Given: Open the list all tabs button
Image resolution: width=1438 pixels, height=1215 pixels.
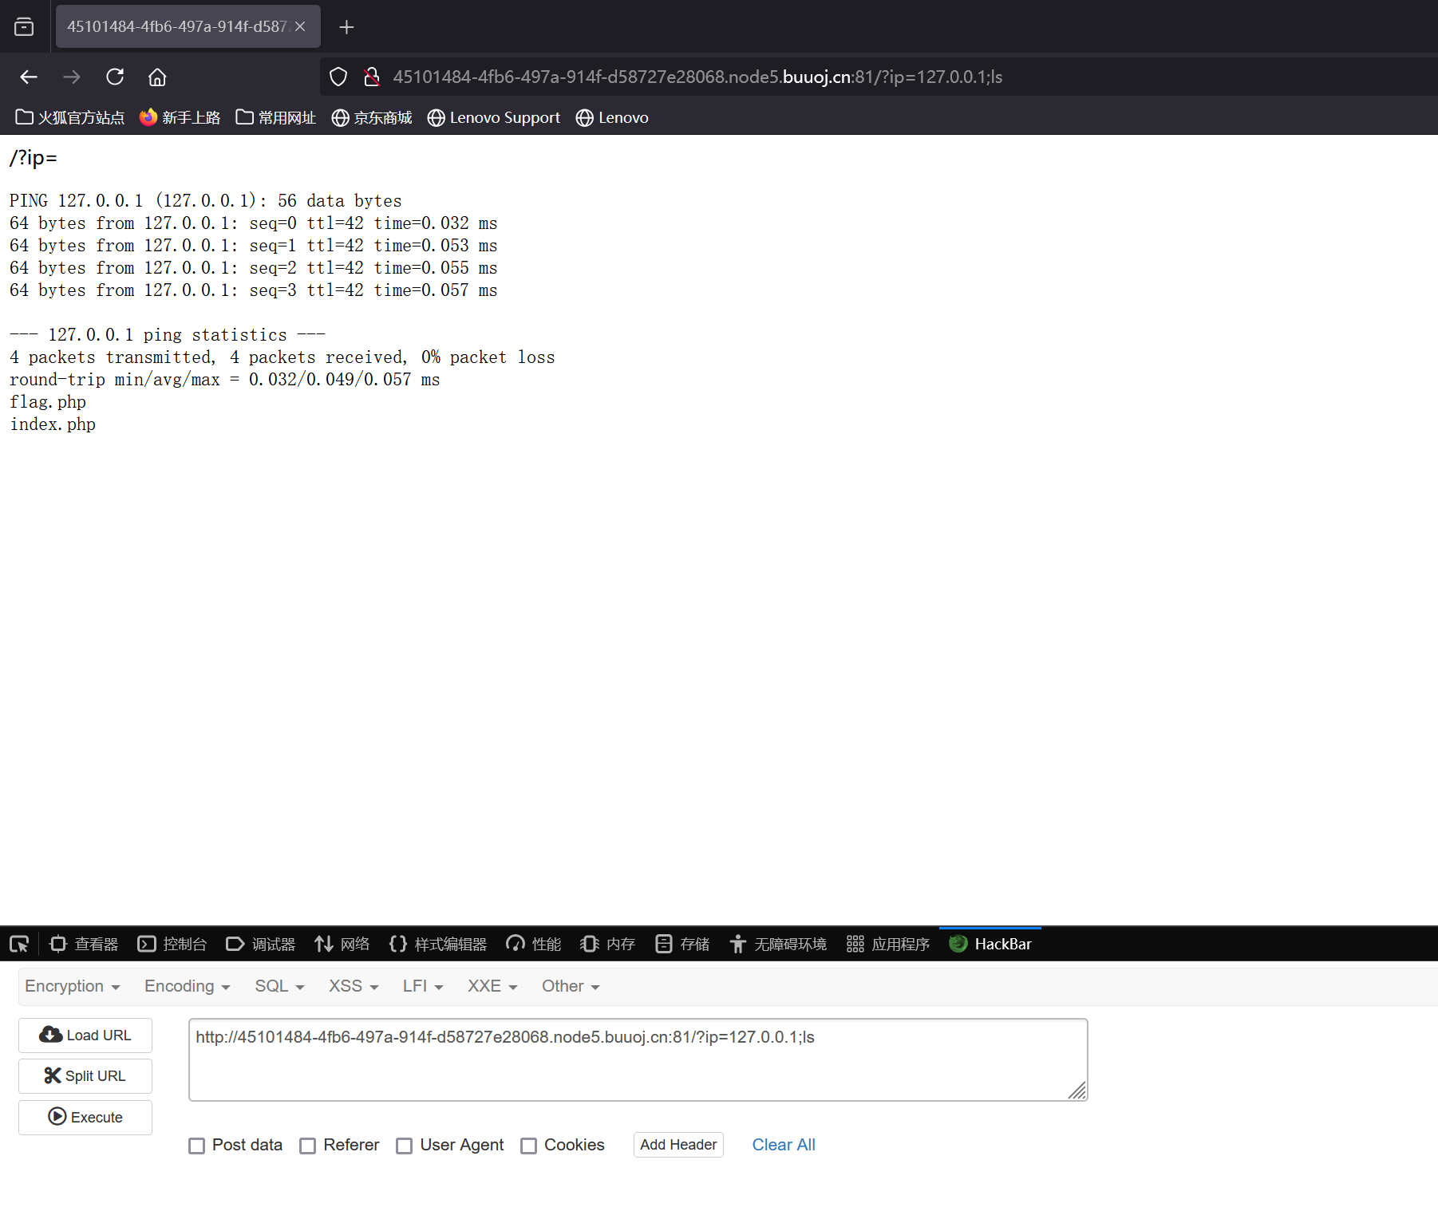Looking at the screenshot, I should pyautogui.click(x=24, y=27).
